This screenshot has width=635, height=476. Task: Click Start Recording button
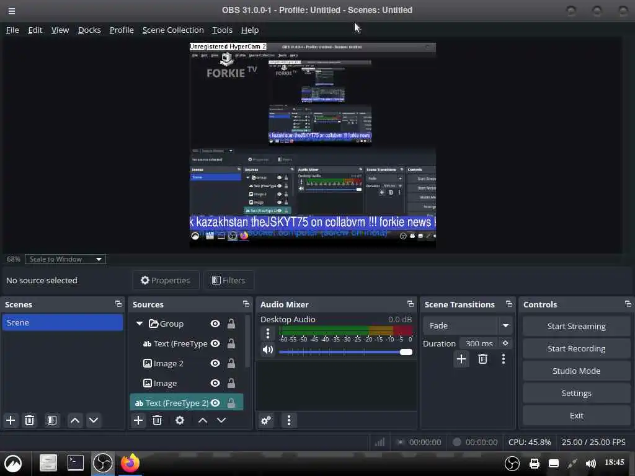[x=576, y=348]
